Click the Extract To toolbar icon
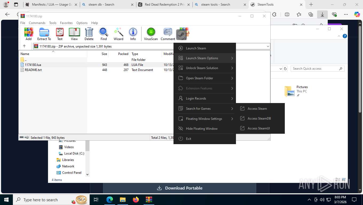The height and width of the screenshot is (205, 363). click(44, 34)
